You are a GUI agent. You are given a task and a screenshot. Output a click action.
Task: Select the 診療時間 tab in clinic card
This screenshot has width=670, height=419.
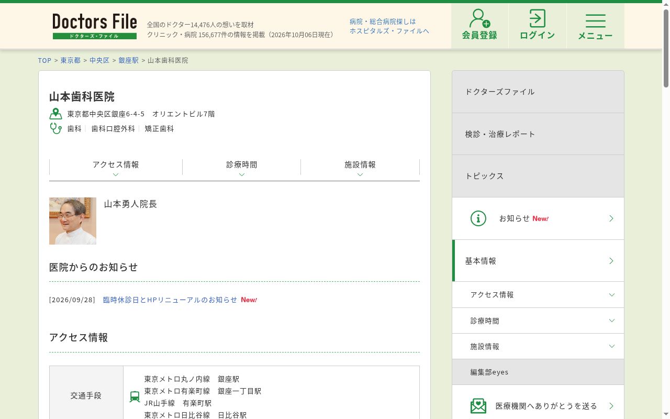[242, 167]
